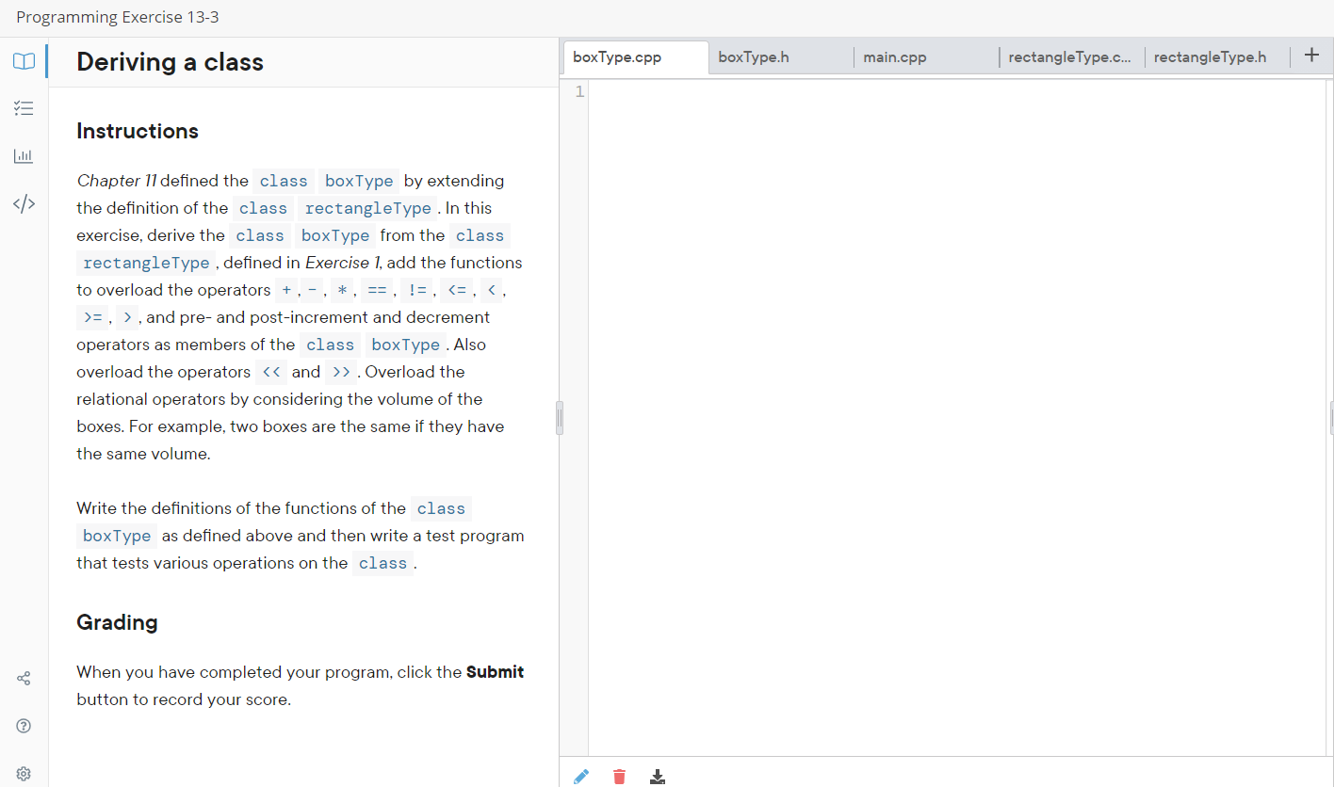Select the rectangleType.c... tab
The height and width of the screenshot is (787, 1334).
tap(1071, 56)
